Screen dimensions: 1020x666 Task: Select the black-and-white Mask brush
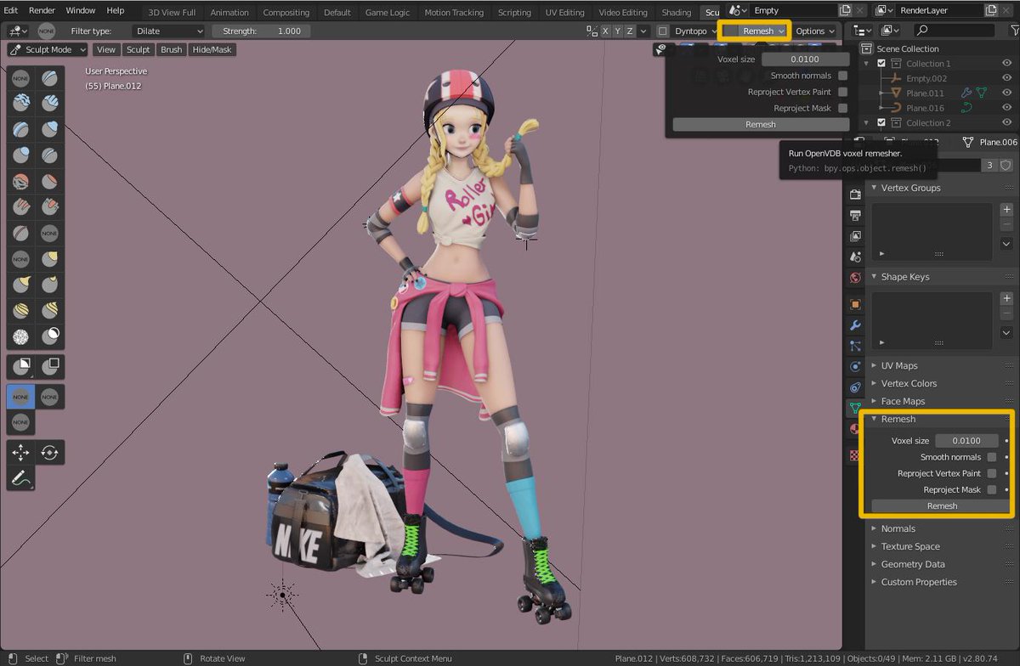(50, 336)
